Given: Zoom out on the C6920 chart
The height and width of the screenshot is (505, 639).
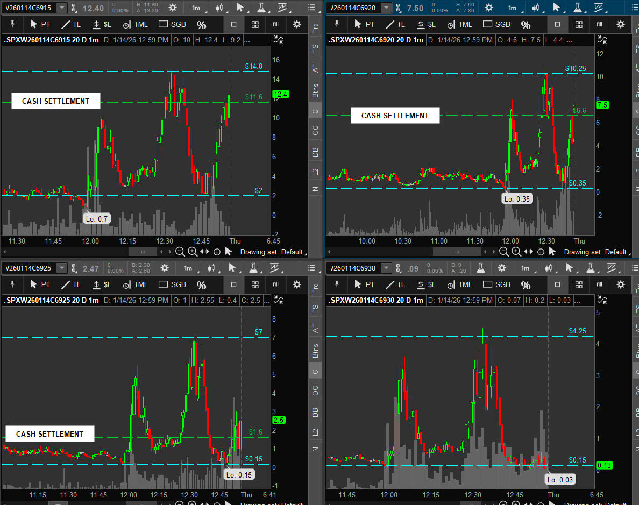Looking at the screenshot, I should (504, 252).
